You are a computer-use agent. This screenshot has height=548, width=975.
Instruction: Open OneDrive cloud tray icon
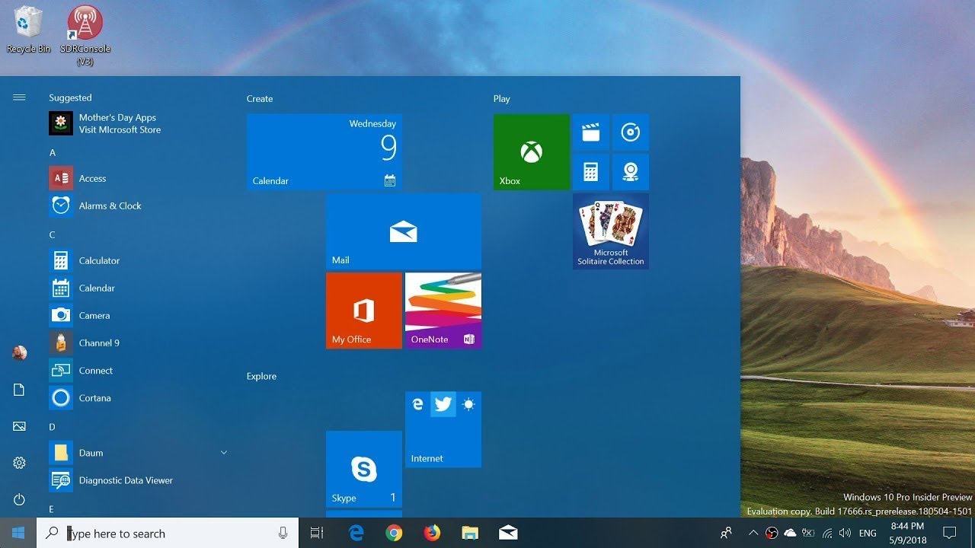(x=790, y=533)
